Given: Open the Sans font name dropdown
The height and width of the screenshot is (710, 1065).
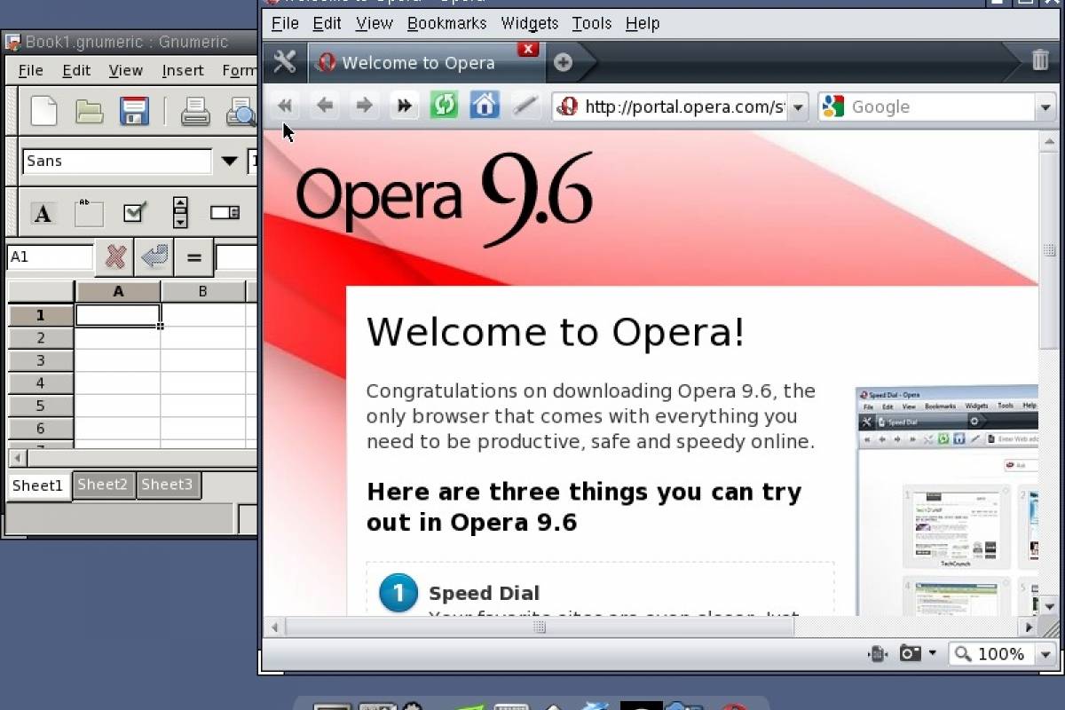Looking at the screenshot, I should [229, 161].
